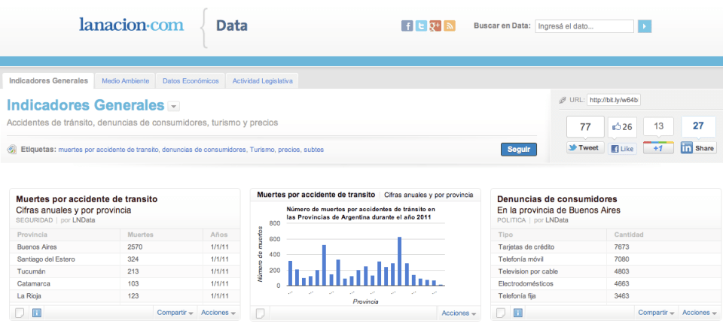Open Compartir dropdown in Muertes table panel
The image size is (723, 327).
tap(175, 313)
